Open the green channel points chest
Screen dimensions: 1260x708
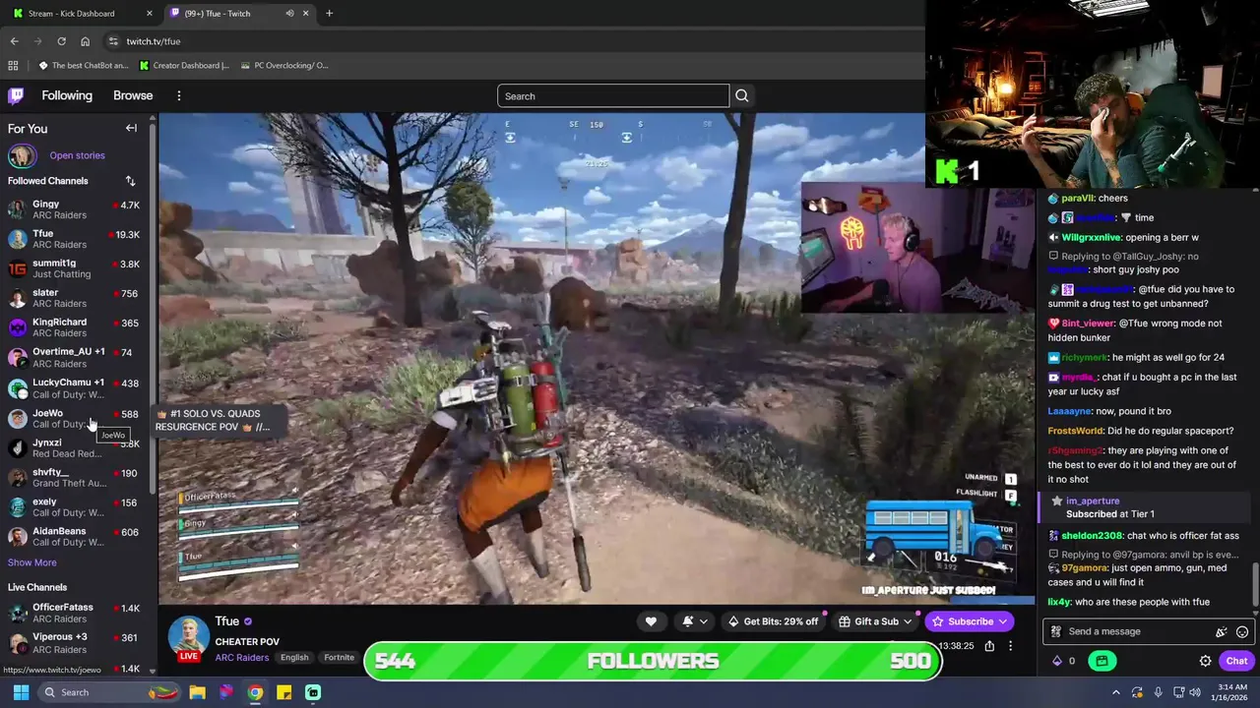pyautogui.click(x=1102, y=661)
